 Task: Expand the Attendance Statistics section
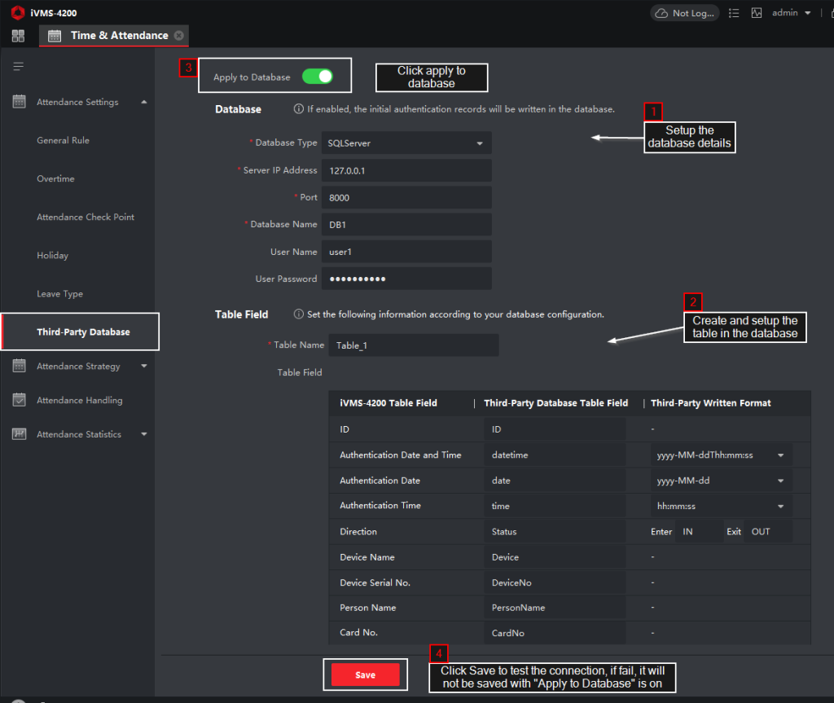click(144, 434)
